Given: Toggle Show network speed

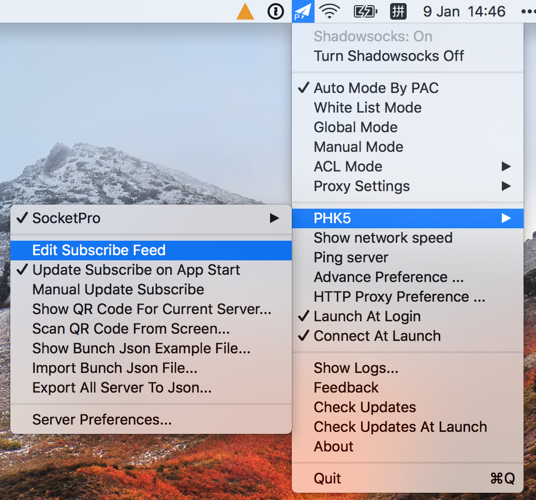Looking at the screenshot, I should [x=408, y=238].
